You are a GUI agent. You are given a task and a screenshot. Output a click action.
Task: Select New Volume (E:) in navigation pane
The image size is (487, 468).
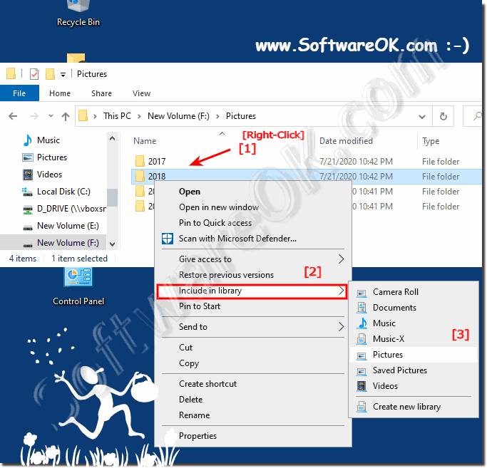(68, 226)
